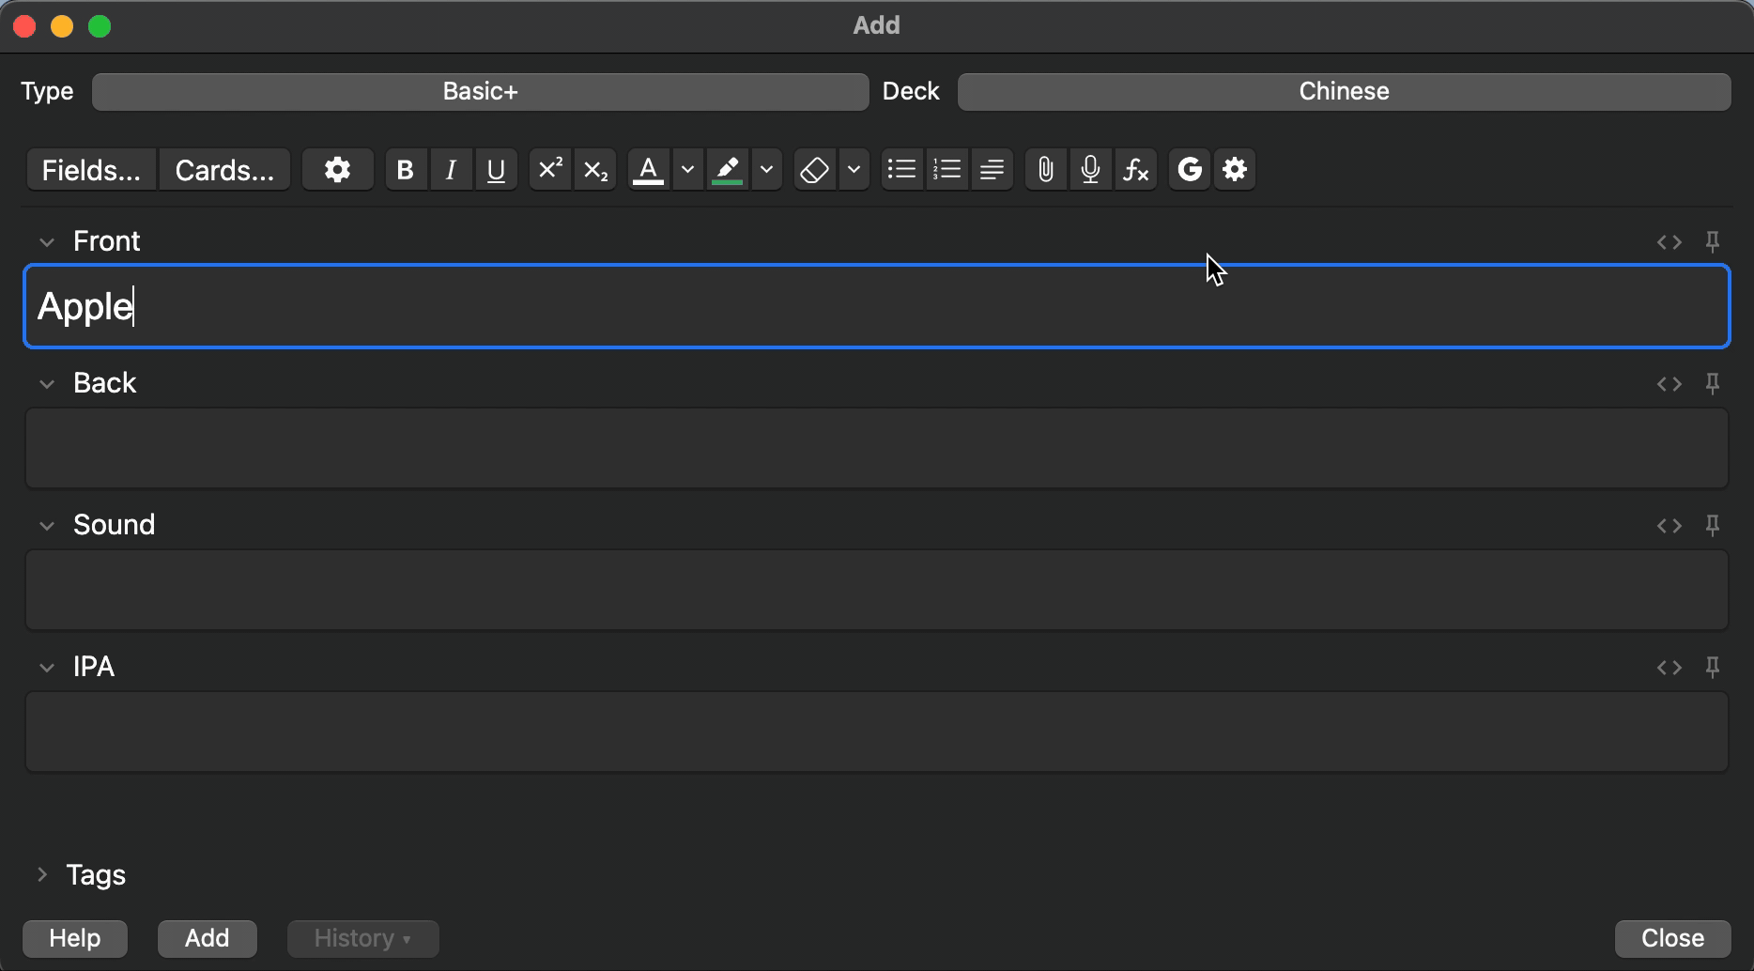Click the highlight color swatch button
Viewport: 1754px width, 971px height.
click(727, 170)
